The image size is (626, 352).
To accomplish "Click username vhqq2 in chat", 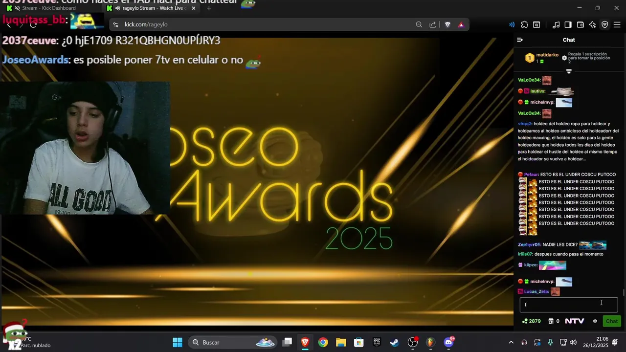I will pyautogui.click(x=524, y=124).
